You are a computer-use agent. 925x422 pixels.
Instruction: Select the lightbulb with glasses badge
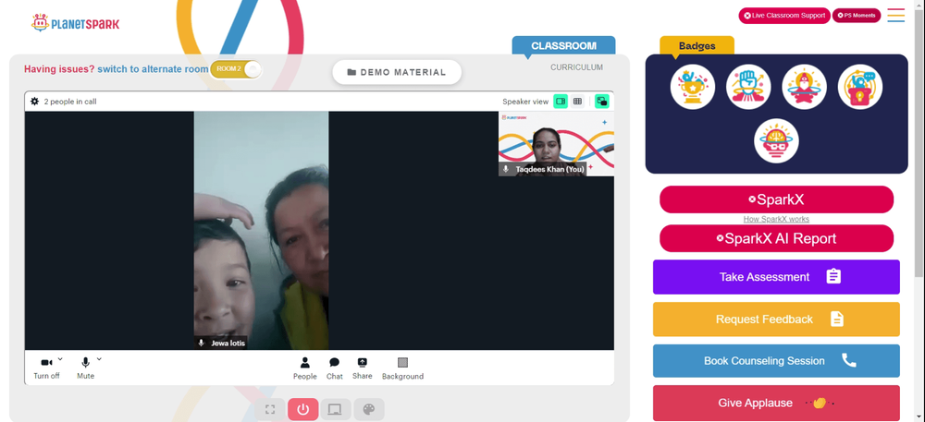point(776,142)
